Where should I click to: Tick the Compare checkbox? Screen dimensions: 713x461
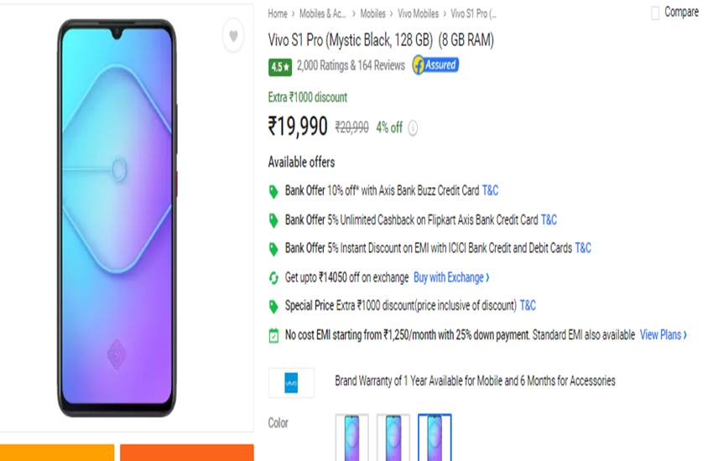tap(655, 13)
